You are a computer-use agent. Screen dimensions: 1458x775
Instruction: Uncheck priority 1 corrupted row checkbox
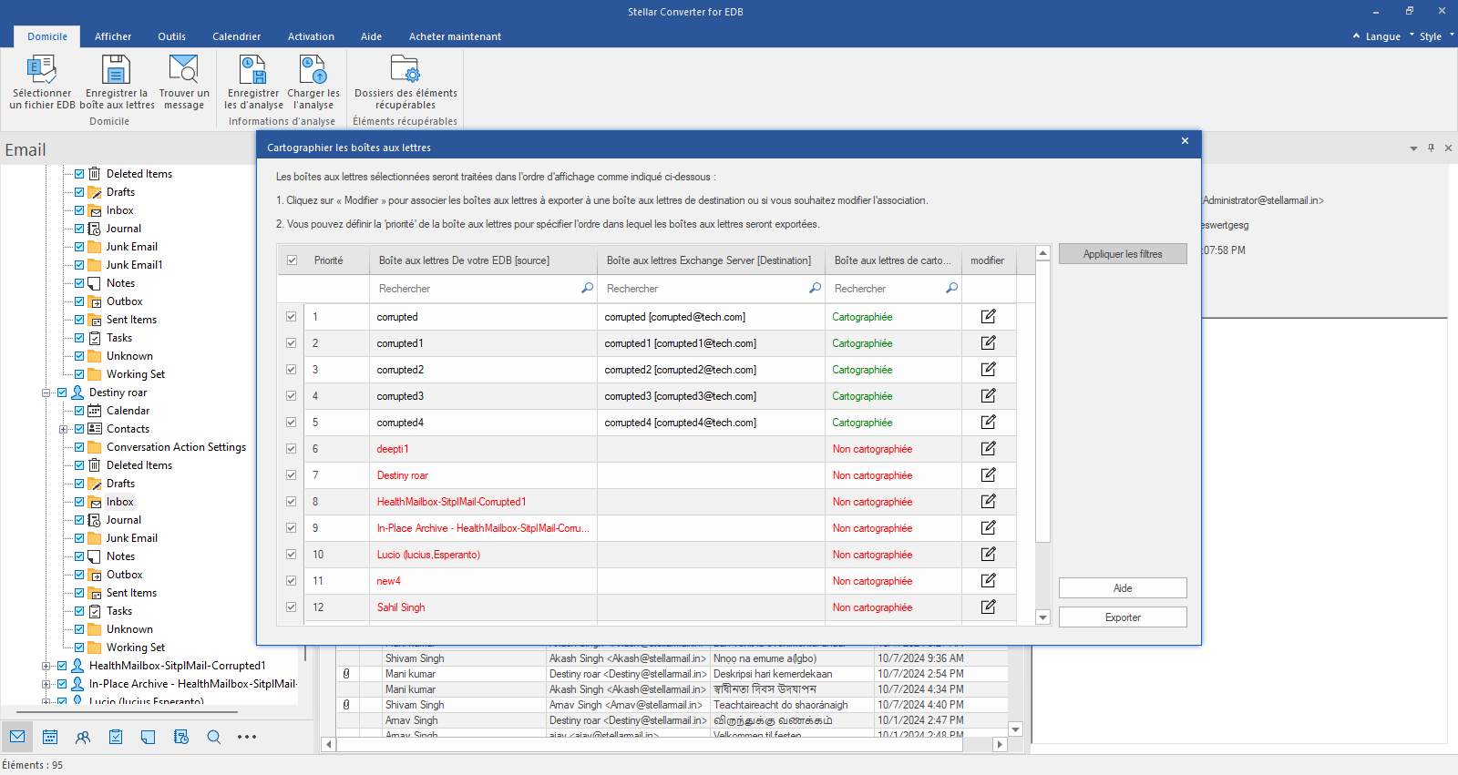point(292,317)
